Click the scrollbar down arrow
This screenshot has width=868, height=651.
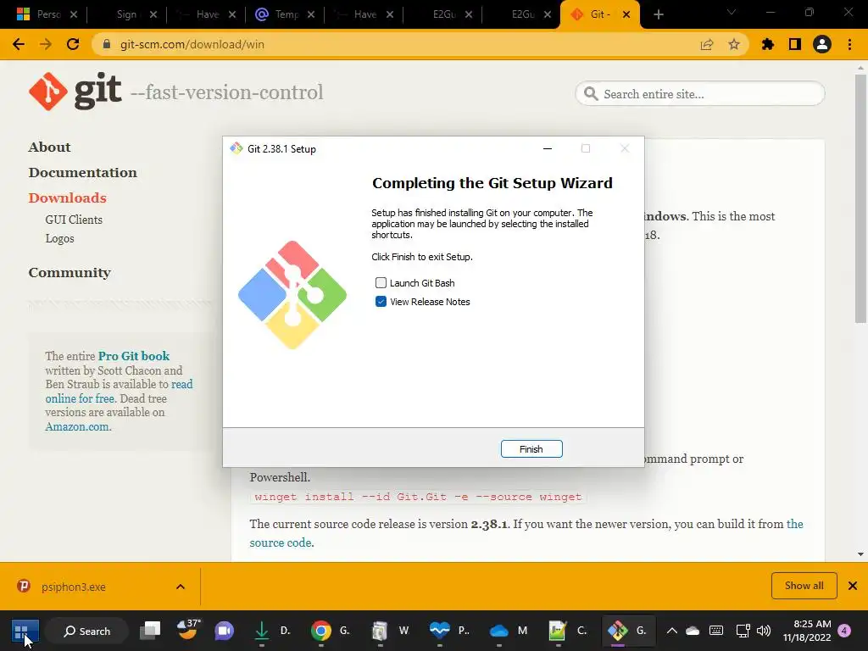point(860,554)
